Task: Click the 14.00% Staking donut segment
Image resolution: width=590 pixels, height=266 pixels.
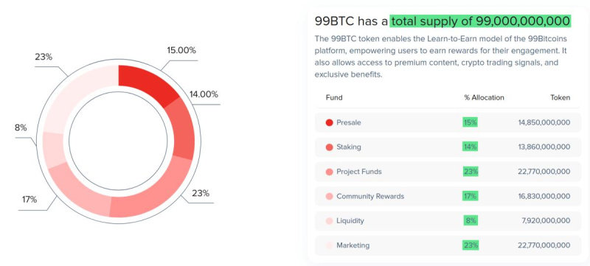Action: pos(181,128)
